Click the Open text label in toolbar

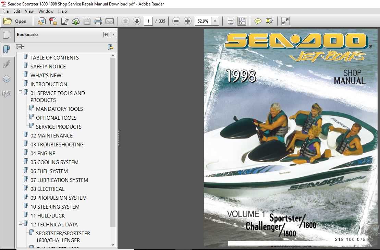point(21,21)
